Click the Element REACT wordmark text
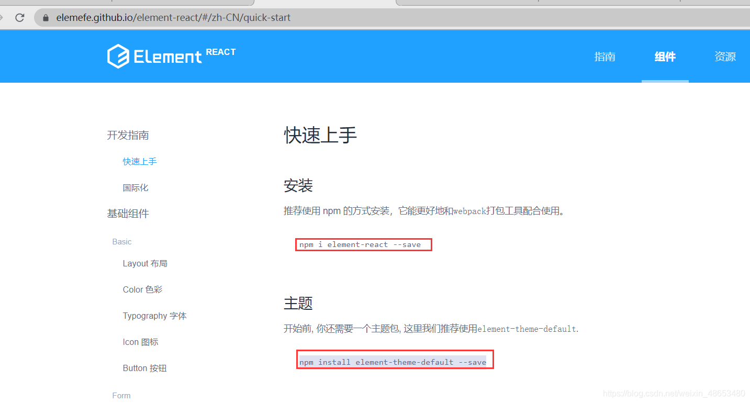The image size is (750, 403). click(x=185, y=55)
